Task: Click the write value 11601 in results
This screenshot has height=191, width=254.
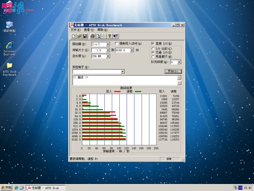Action: click(164, 96)
